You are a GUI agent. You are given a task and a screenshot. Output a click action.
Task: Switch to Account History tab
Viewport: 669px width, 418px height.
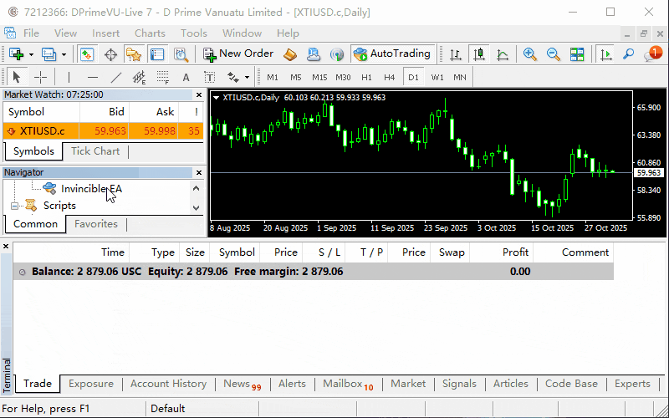click(x=168, y=384)
